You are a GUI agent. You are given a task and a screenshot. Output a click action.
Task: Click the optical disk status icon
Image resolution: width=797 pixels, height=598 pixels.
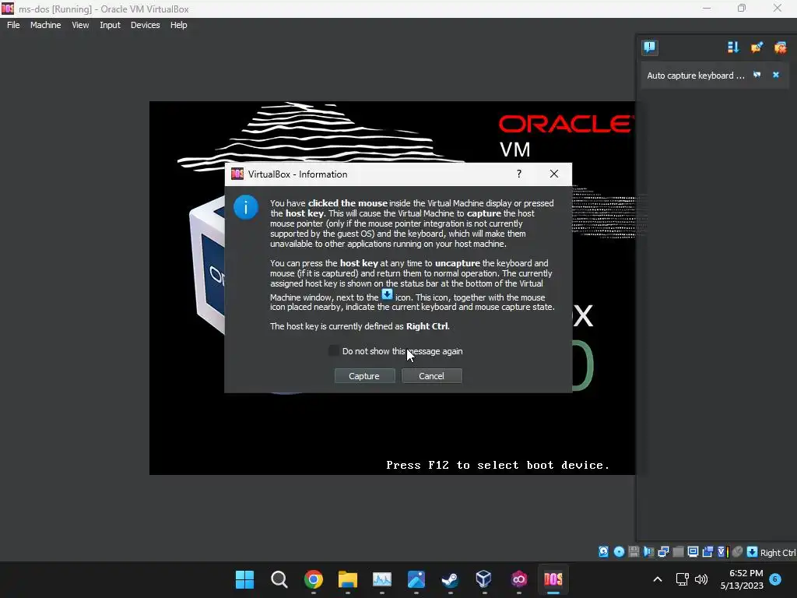pyautogui.click(x=619, y=552)
